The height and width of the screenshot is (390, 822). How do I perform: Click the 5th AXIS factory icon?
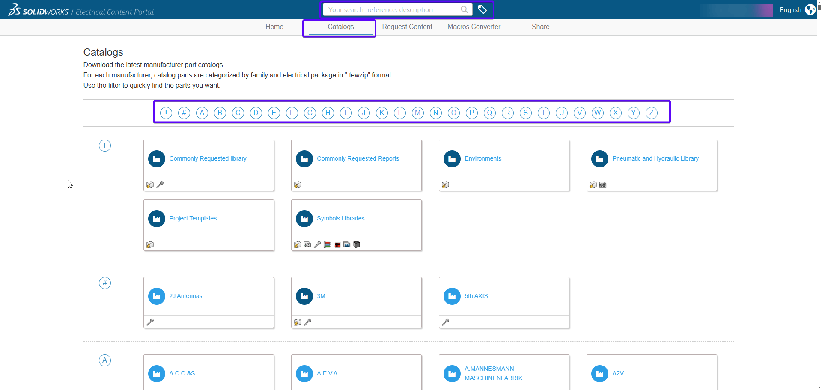tap(452, 296)
